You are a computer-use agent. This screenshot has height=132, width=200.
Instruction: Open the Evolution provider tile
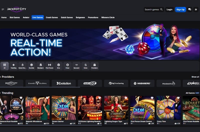tap(64, 83)
